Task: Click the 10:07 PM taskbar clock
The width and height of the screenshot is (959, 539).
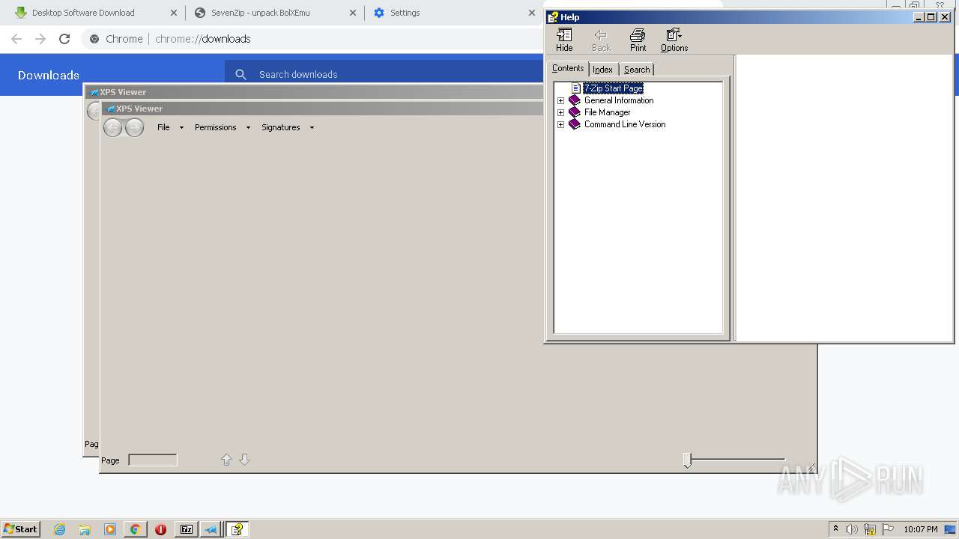Action: (921, 529)
